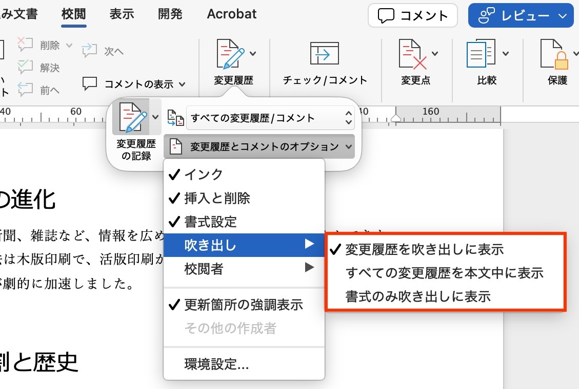579x389 pixels.
Task: Open the 削除 dropdown arrow
Action: 69,45
